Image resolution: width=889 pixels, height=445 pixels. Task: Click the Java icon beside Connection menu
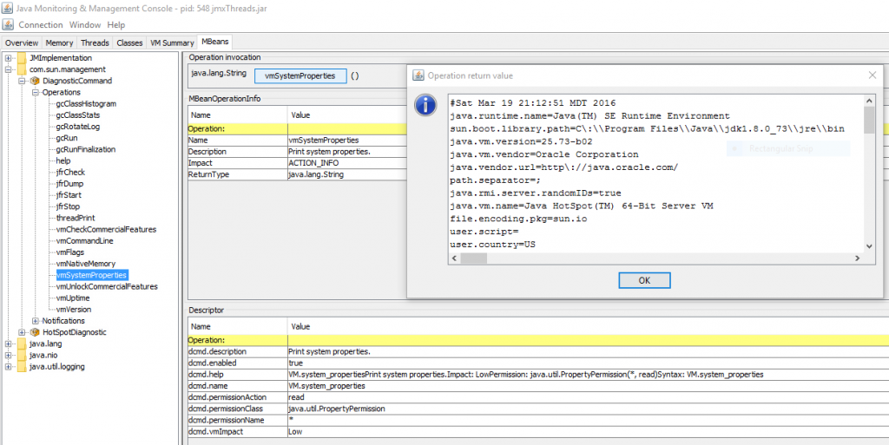(8, 25)
